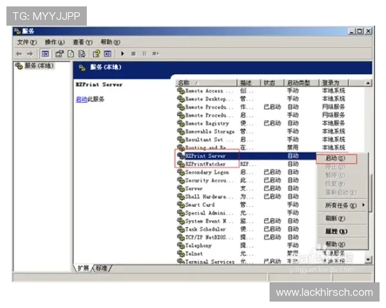The image size is (386, 308).
Task: Start service with the play toolbar button
Action: (122, 53)
